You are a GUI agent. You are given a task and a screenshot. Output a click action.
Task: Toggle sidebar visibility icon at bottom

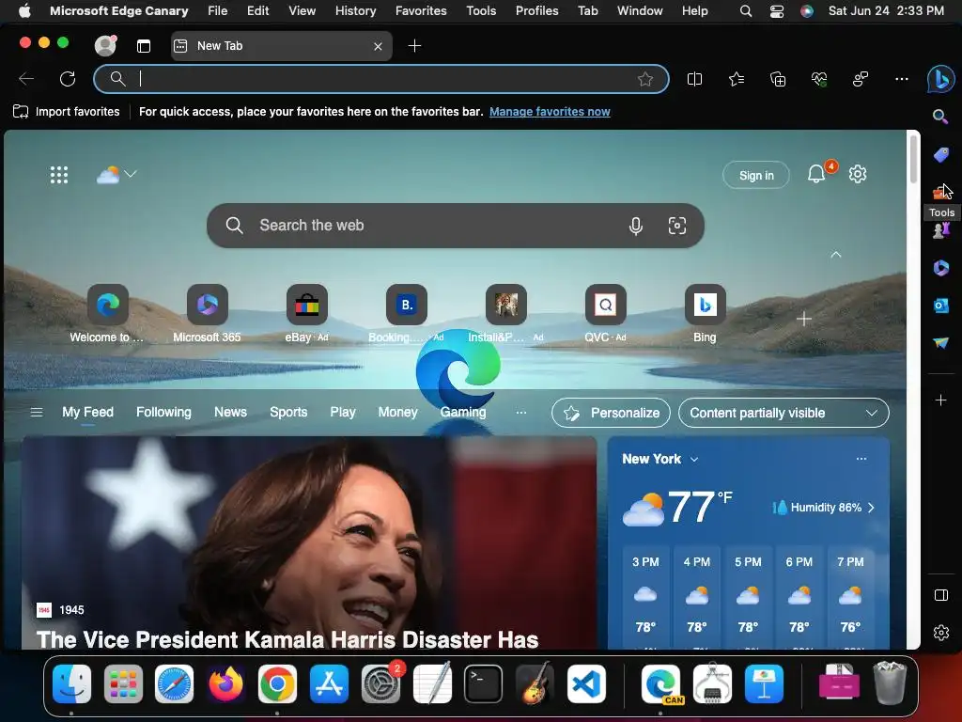click(x=941, y=595)
